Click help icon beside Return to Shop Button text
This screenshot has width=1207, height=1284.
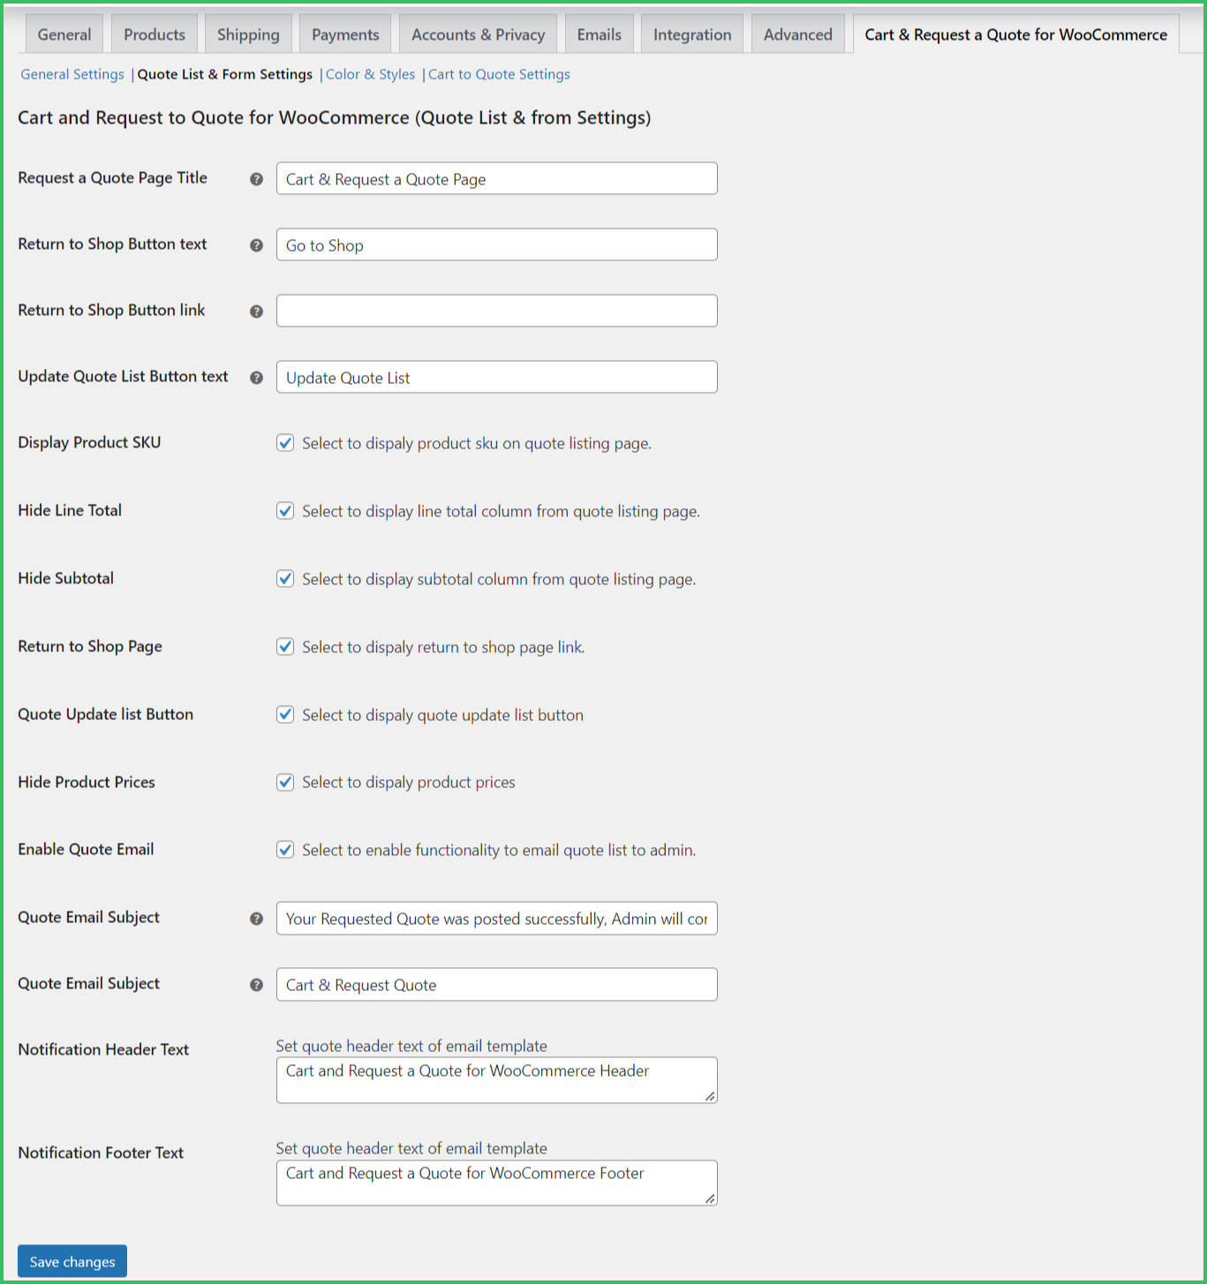(256, 245)
